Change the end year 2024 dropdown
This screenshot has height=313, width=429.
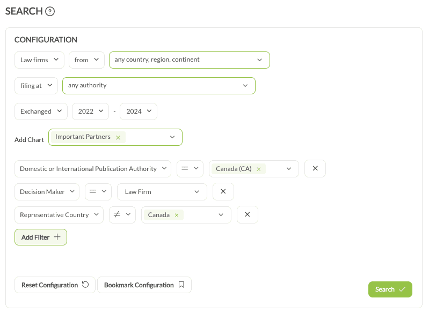click(139, 111)
